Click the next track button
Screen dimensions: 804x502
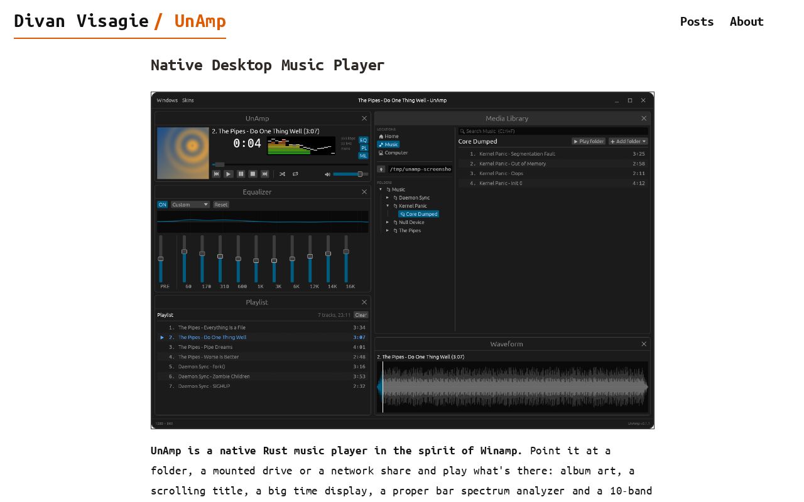pyautogui.click(x=265, y=174)
